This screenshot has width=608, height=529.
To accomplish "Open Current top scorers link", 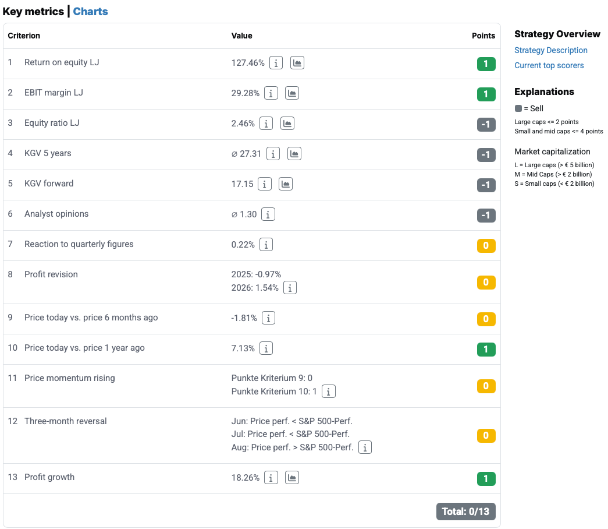I will tap(549, 66).
